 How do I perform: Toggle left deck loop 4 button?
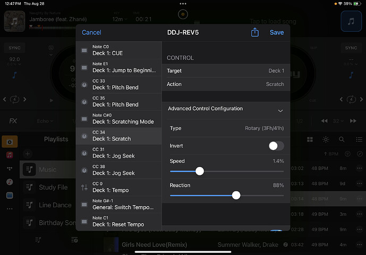[14, 100]
